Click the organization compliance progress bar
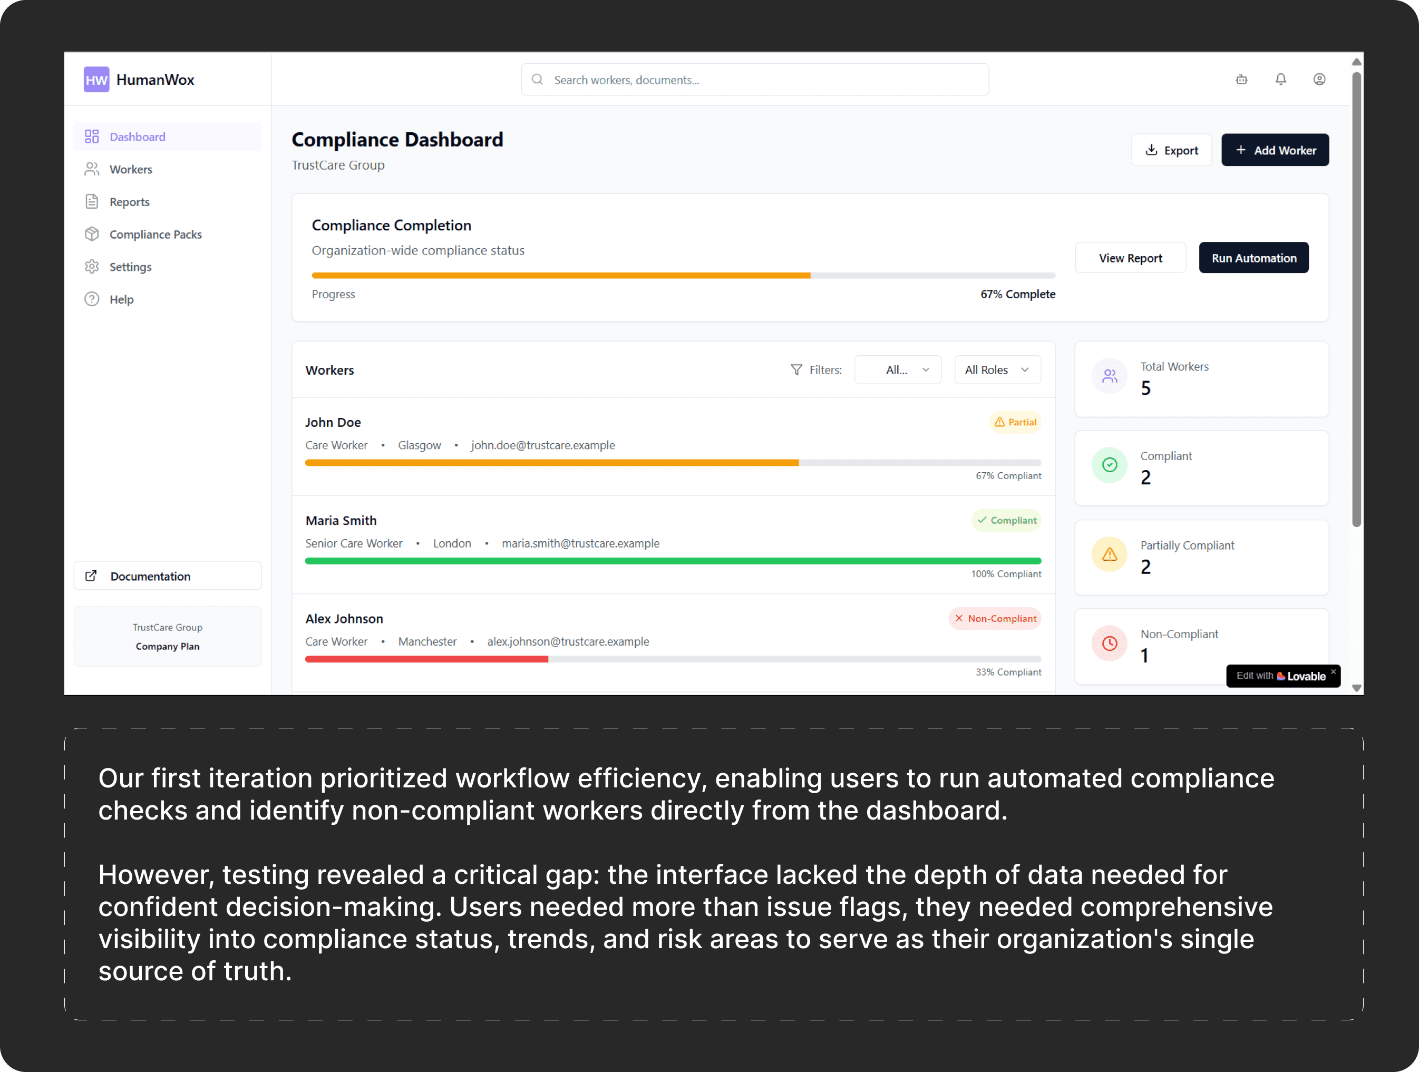 [683, 276]
